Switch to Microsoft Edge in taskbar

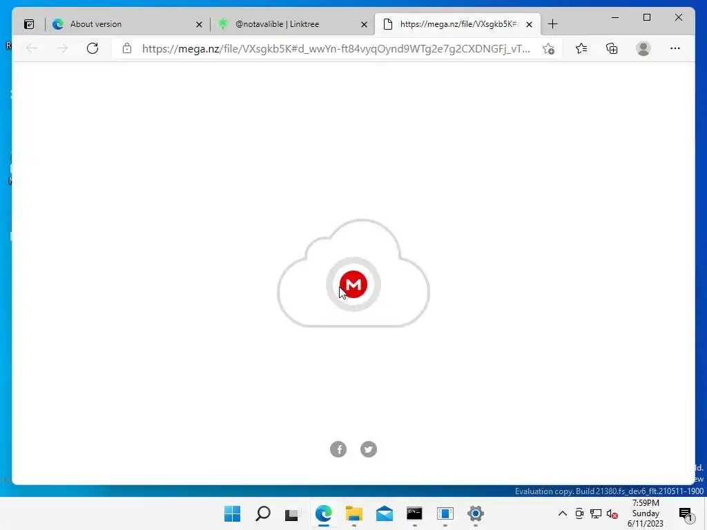tap(323, 513)
